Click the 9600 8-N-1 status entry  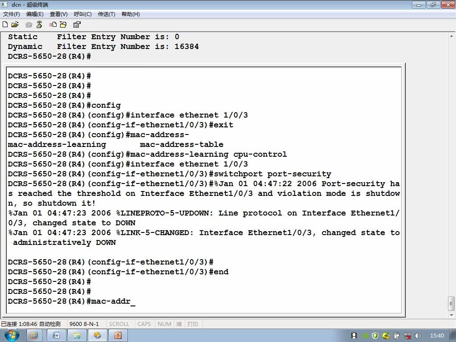pos(84,324)
